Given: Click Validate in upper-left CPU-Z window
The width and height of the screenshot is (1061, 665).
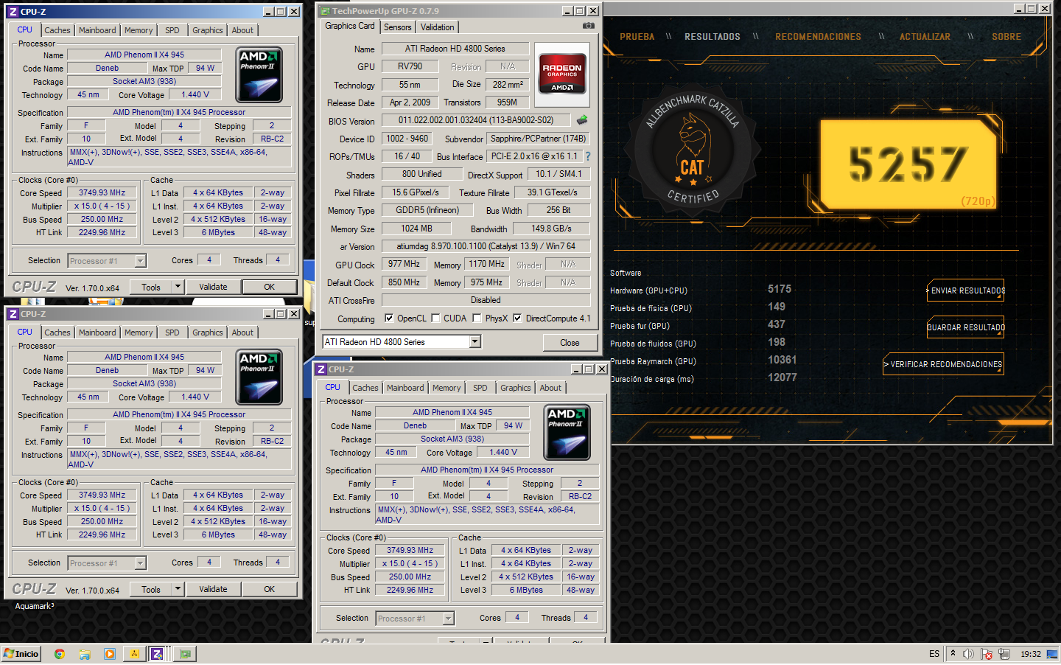Looking at the screenshot, I should (213, 287).
